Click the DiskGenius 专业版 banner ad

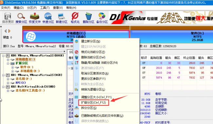pyautogui.click(x=161, y=18)
